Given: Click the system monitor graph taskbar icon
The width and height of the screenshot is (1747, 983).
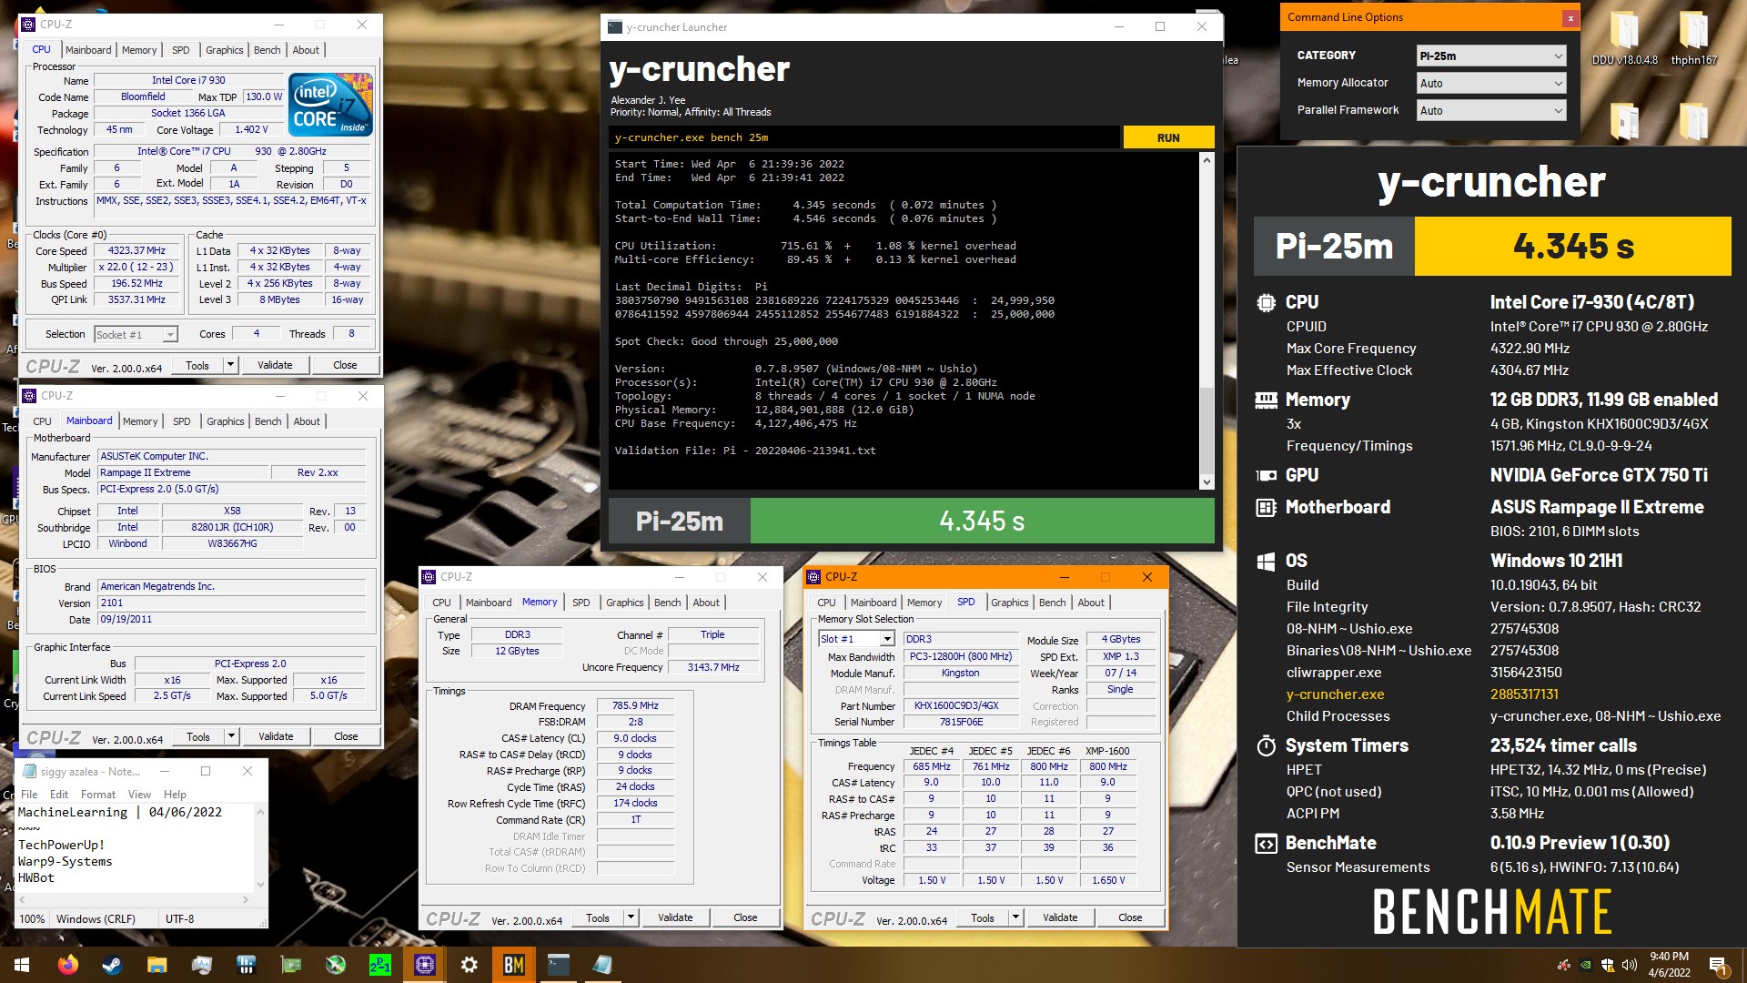Looking at the screenshot, I should [201, 965].
